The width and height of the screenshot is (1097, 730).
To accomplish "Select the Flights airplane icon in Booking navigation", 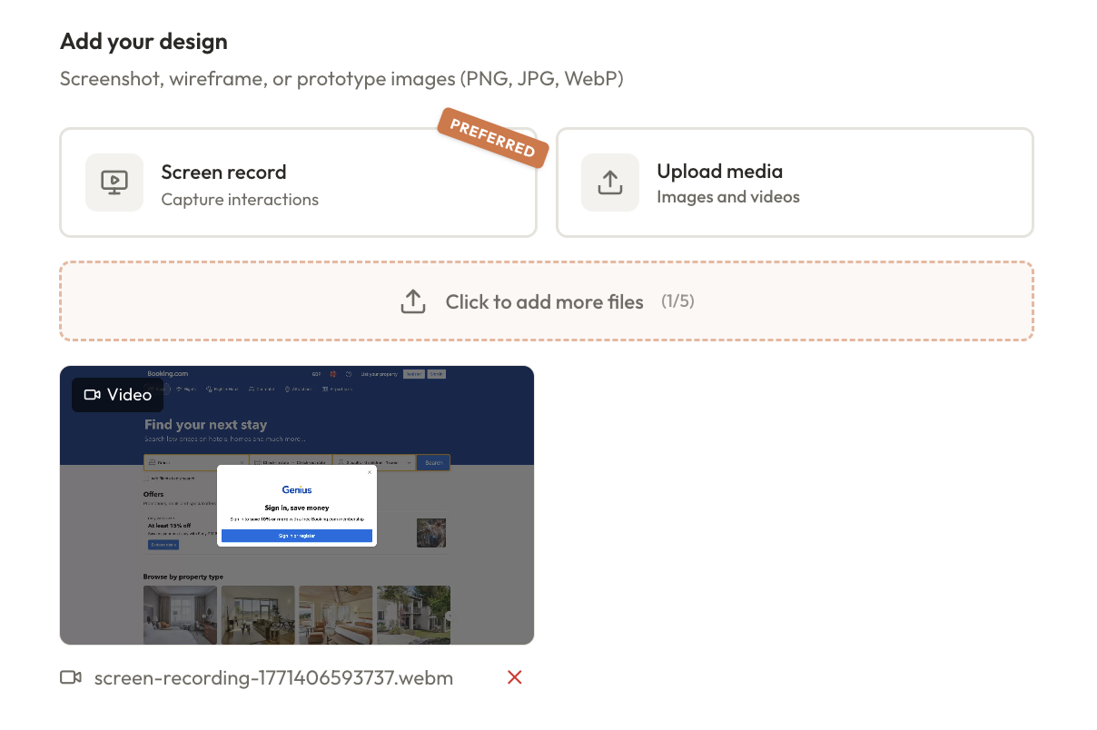I will 180,389.
